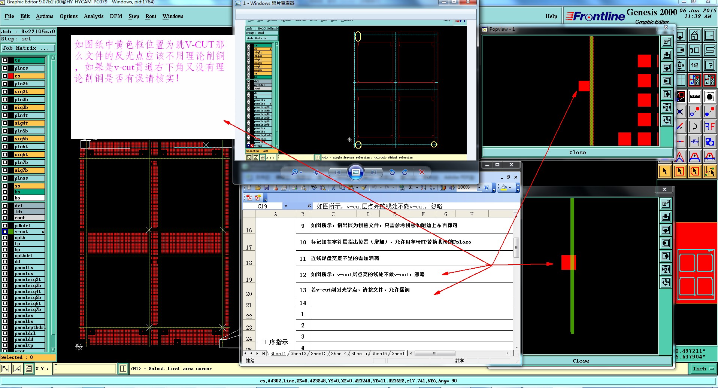Open the Inch units dropdown
This screenshot has height=388, width=718.
coord(703,369)
